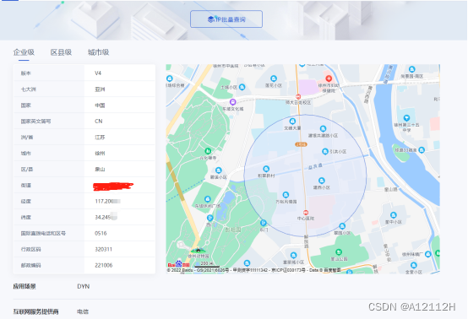Screen dimensions: 468x319
Task: Select the 徐州第三十五中学 school marker
Action: click(x=406, y=118)
